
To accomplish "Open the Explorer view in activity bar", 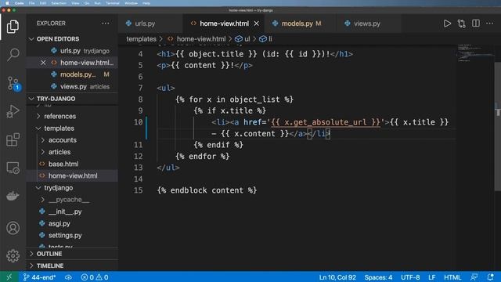I will [x=13, y=27].
